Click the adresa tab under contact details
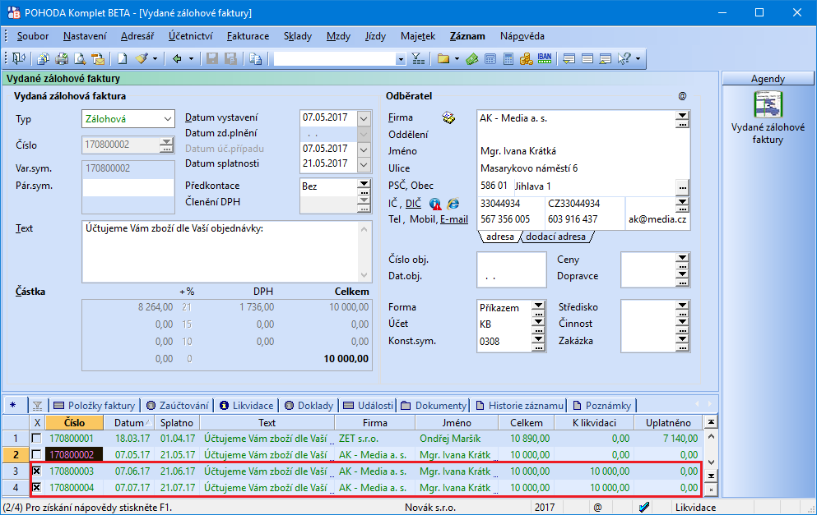This screenshot has height=515, width=817. pyautogui.click(x=499, y=237)
